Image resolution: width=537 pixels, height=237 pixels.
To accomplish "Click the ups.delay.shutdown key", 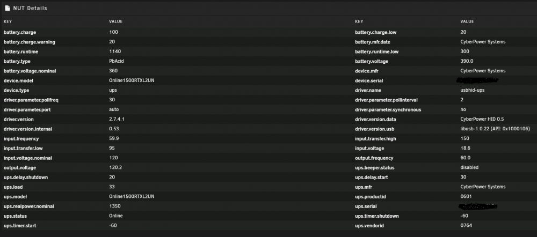I will coord(26,177).
